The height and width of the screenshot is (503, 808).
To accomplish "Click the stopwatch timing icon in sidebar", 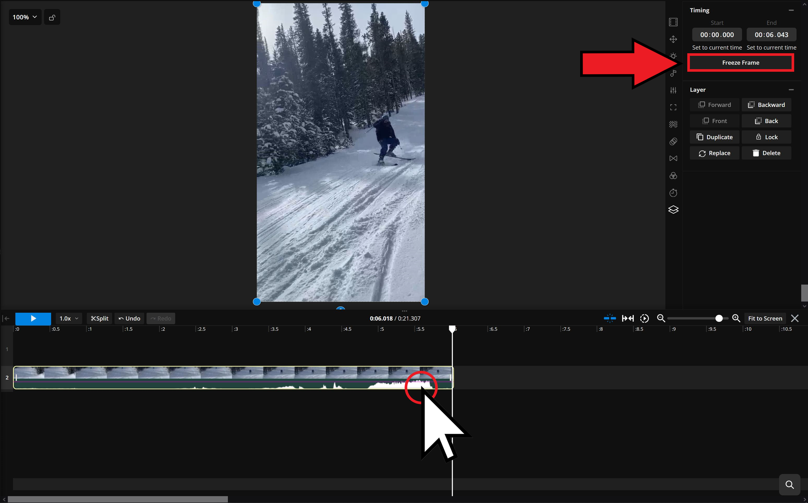I will point(673,193).
